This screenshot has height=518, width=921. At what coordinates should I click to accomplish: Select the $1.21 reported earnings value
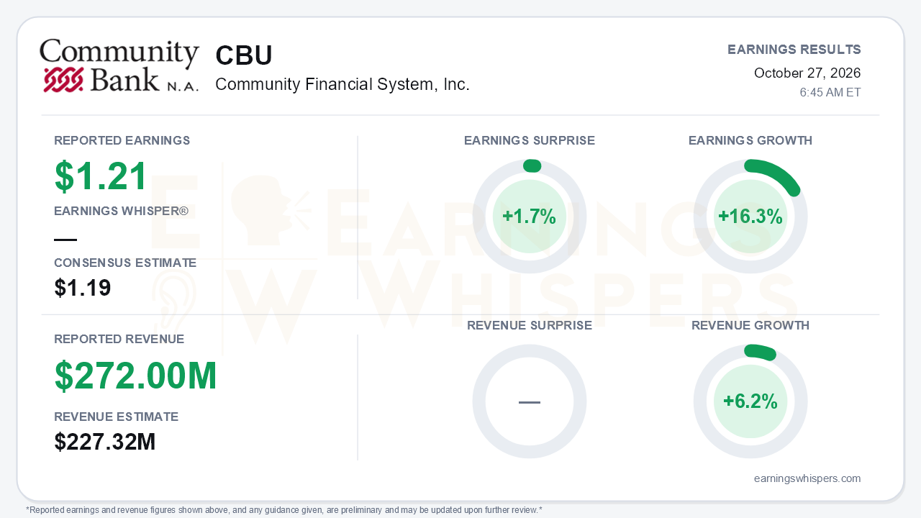point(101,176)
